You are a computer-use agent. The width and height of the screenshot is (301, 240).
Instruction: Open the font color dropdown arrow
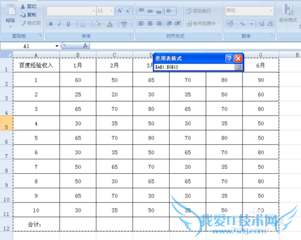(116, 24)
